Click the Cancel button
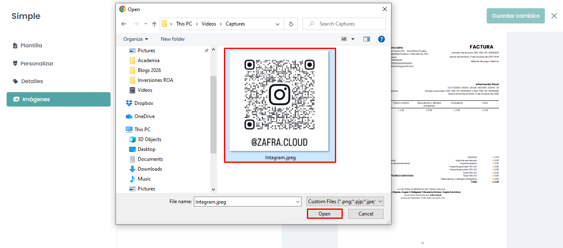563x248 pixels. [365, 214]
